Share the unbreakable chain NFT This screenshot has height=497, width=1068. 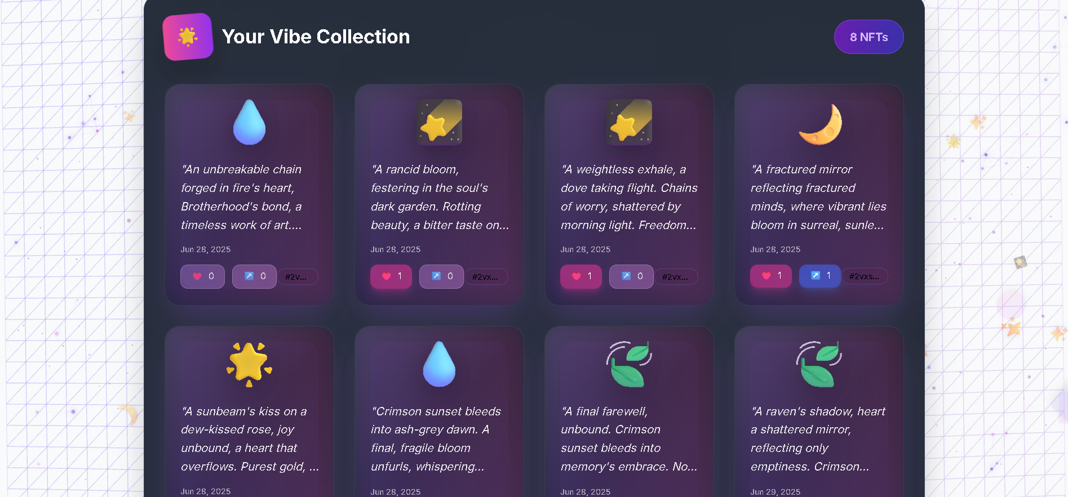[254, 276]
